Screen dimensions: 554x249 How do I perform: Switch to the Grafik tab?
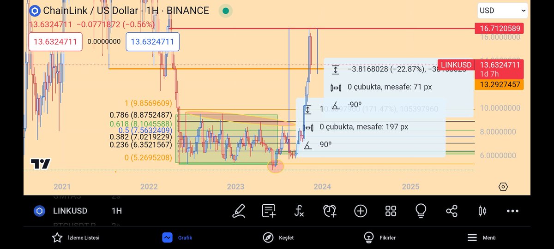click(x=177, y=237)
